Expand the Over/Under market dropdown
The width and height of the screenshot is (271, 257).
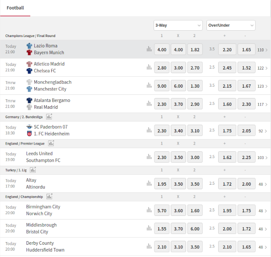[x=231, y=25]
